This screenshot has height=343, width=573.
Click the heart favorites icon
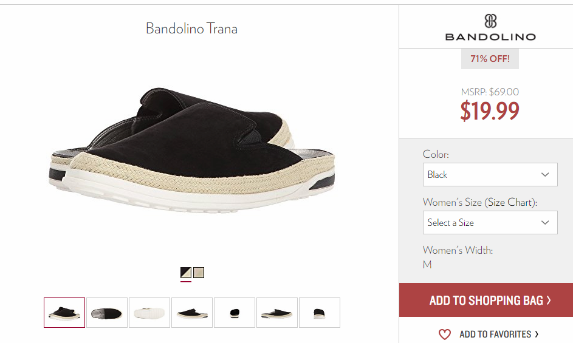[x=445, y=335]
